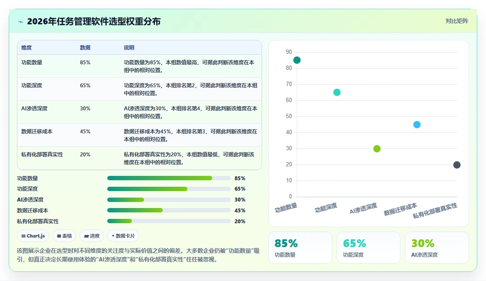Click the dark 私有化部署真实性 data point

pyautogui.click(x=457, y=165)
